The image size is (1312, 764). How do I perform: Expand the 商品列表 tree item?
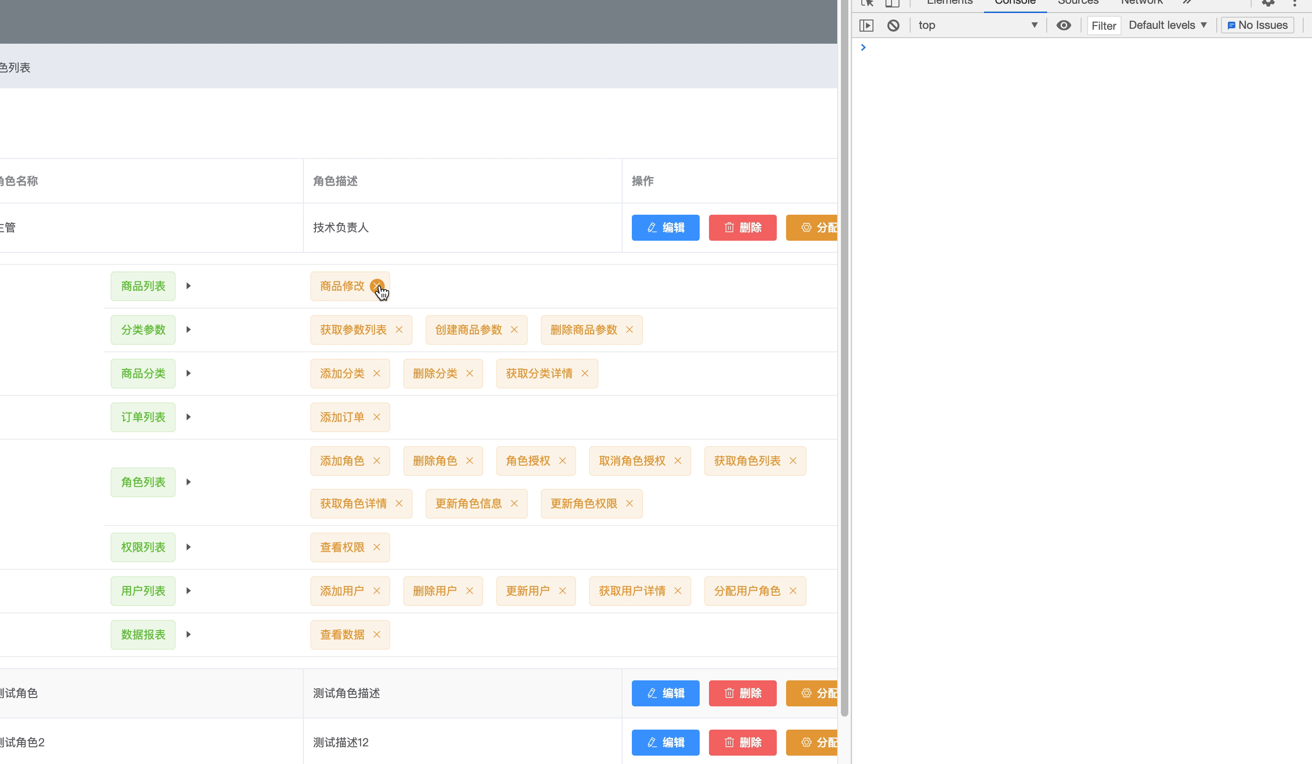click(x=188, y=286)
